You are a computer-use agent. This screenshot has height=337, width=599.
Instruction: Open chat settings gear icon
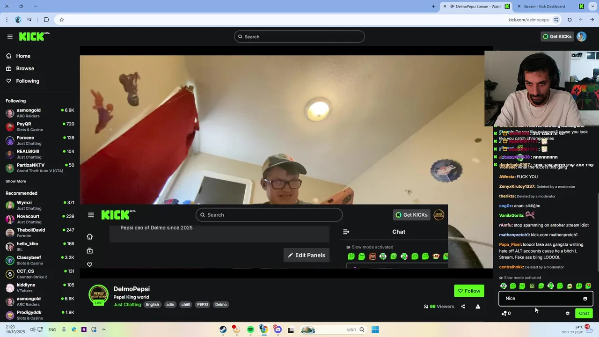pos(568,314)
